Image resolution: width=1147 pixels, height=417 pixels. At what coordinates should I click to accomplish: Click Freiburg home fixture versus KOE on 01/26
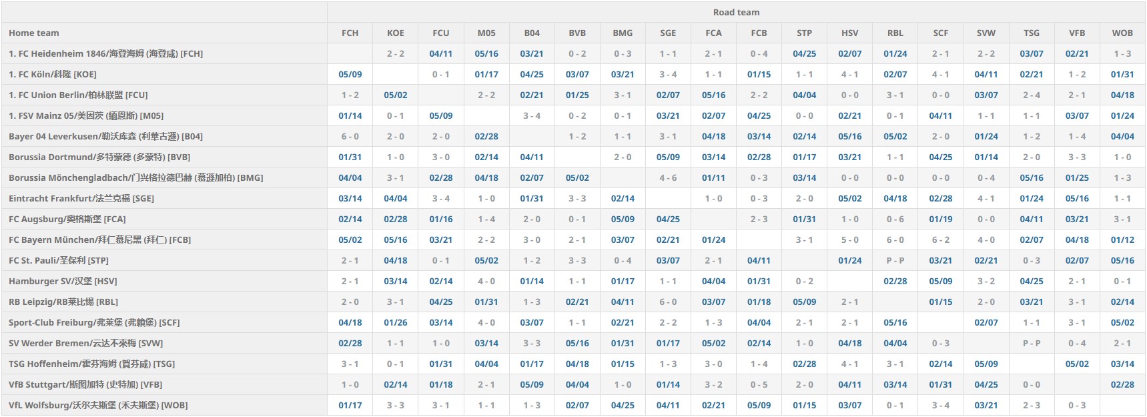pos(395,322)
